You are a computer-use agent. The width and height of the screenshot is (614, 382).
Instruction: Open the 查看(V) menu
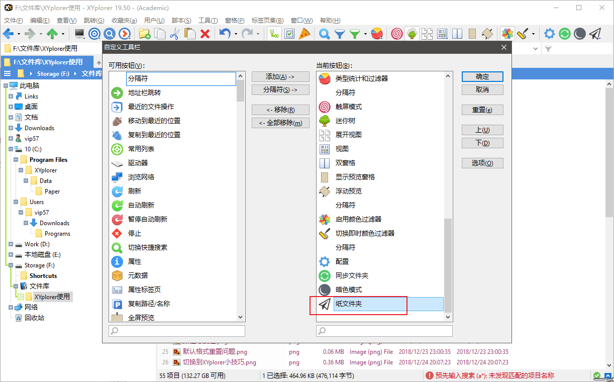[66, 21]
